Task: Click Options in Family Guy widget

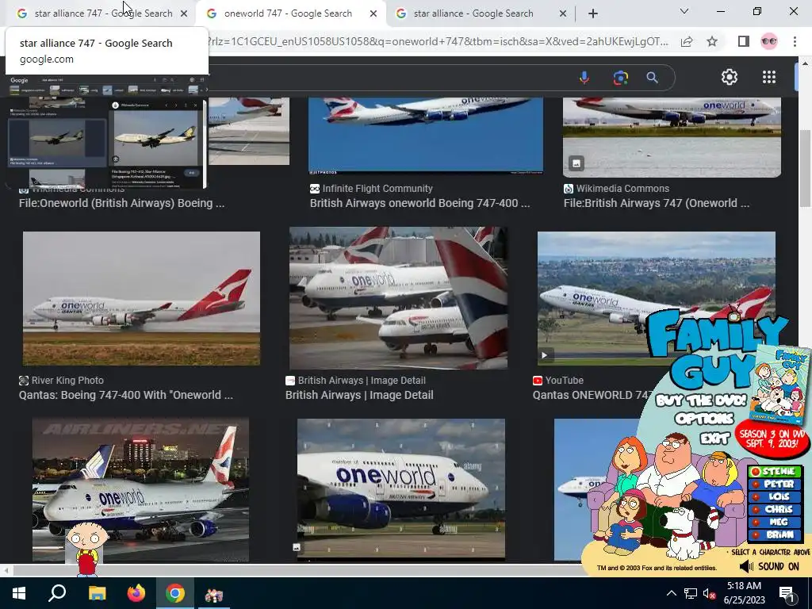Action: 704,419
